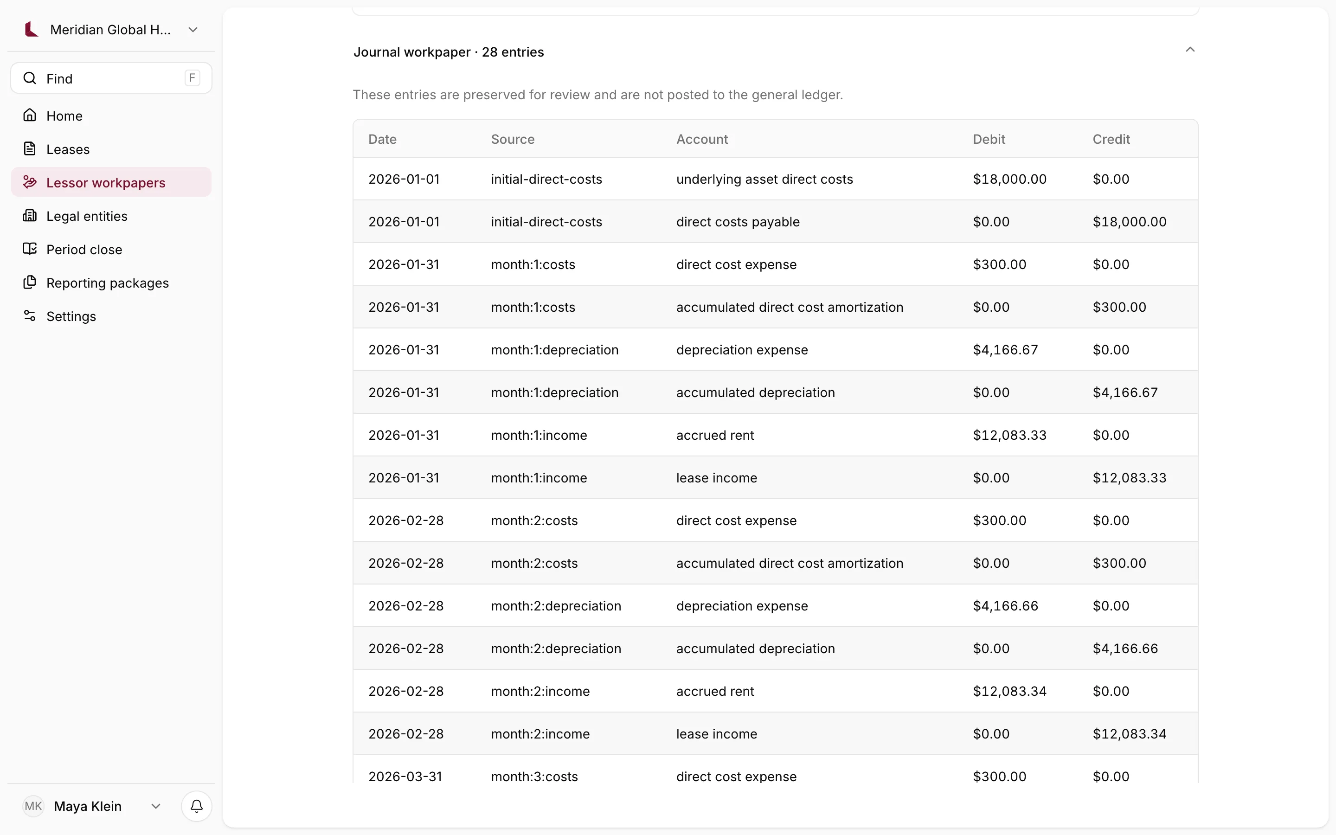The height and width of the screenshot is (835, 1336).
Task: Open Legal entities page
Action: coord(111,216)
